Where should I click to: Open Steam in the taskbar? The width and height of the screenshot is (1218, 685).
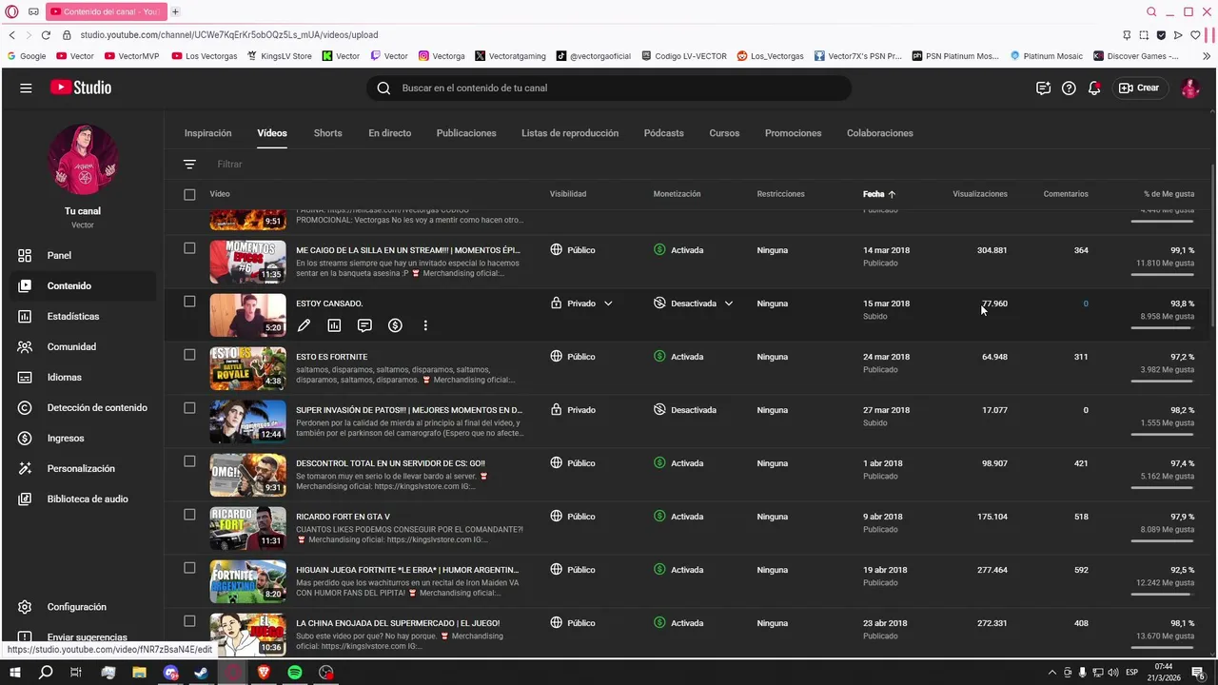pyautogui.click(x=202, y=673)
